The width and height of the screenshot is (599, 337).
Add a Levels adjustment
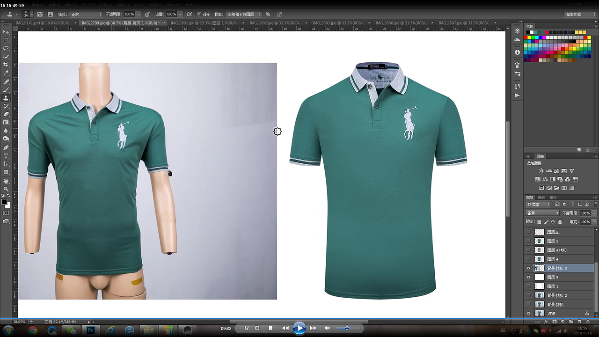[x=549, y=171]
